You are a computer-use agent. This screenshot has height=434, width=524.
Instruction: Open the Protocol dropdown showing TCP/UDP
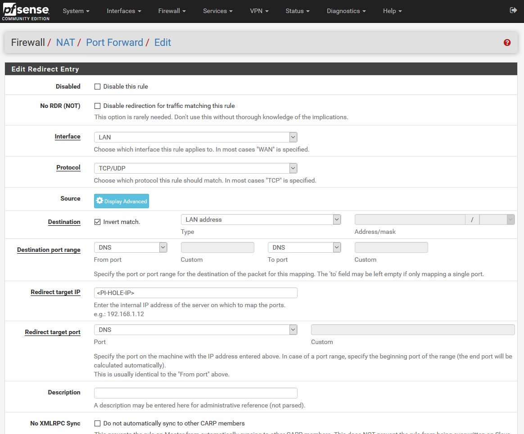195,168
